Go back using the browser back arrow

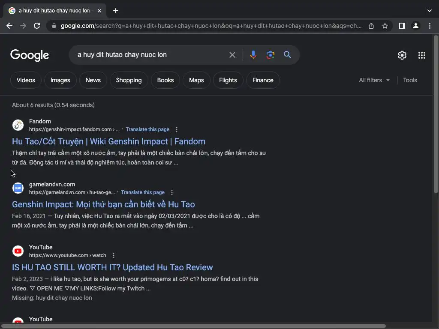coord(9,26)
